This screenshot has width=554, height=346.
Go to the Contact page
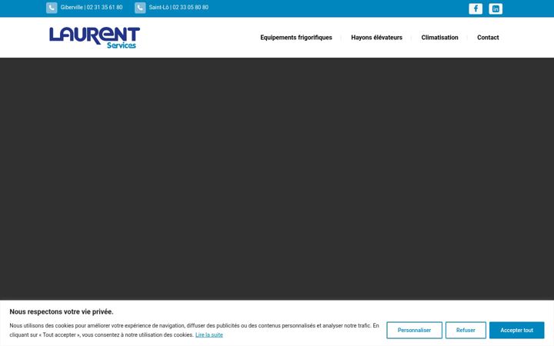pyautogui.click(x=488, y=38)
